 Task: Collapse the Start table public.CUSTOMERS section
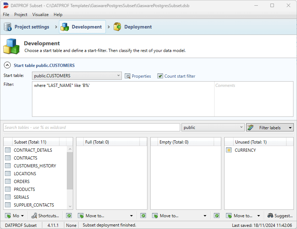point(7,66)
